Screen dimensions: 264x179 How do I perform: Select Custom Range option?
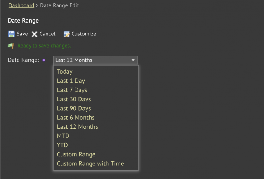76,154
